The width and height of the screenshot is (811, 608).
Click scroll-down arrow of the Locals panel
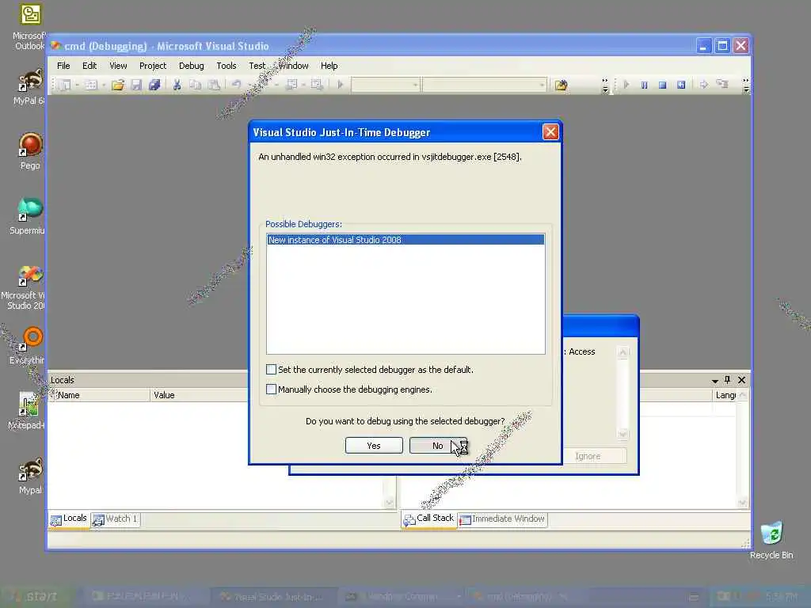(390, 503)
